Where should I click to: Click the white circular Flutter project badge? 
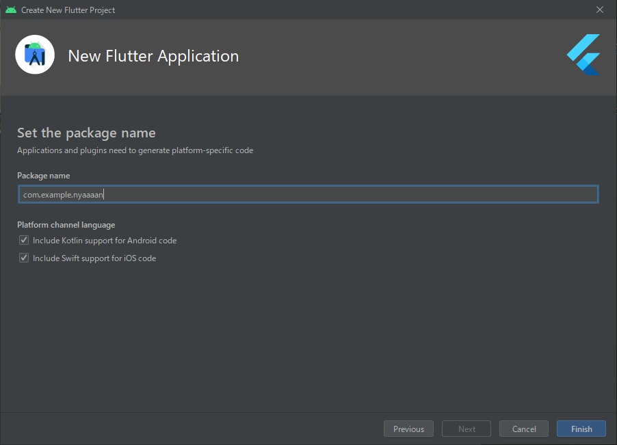(x=34, y=54)
